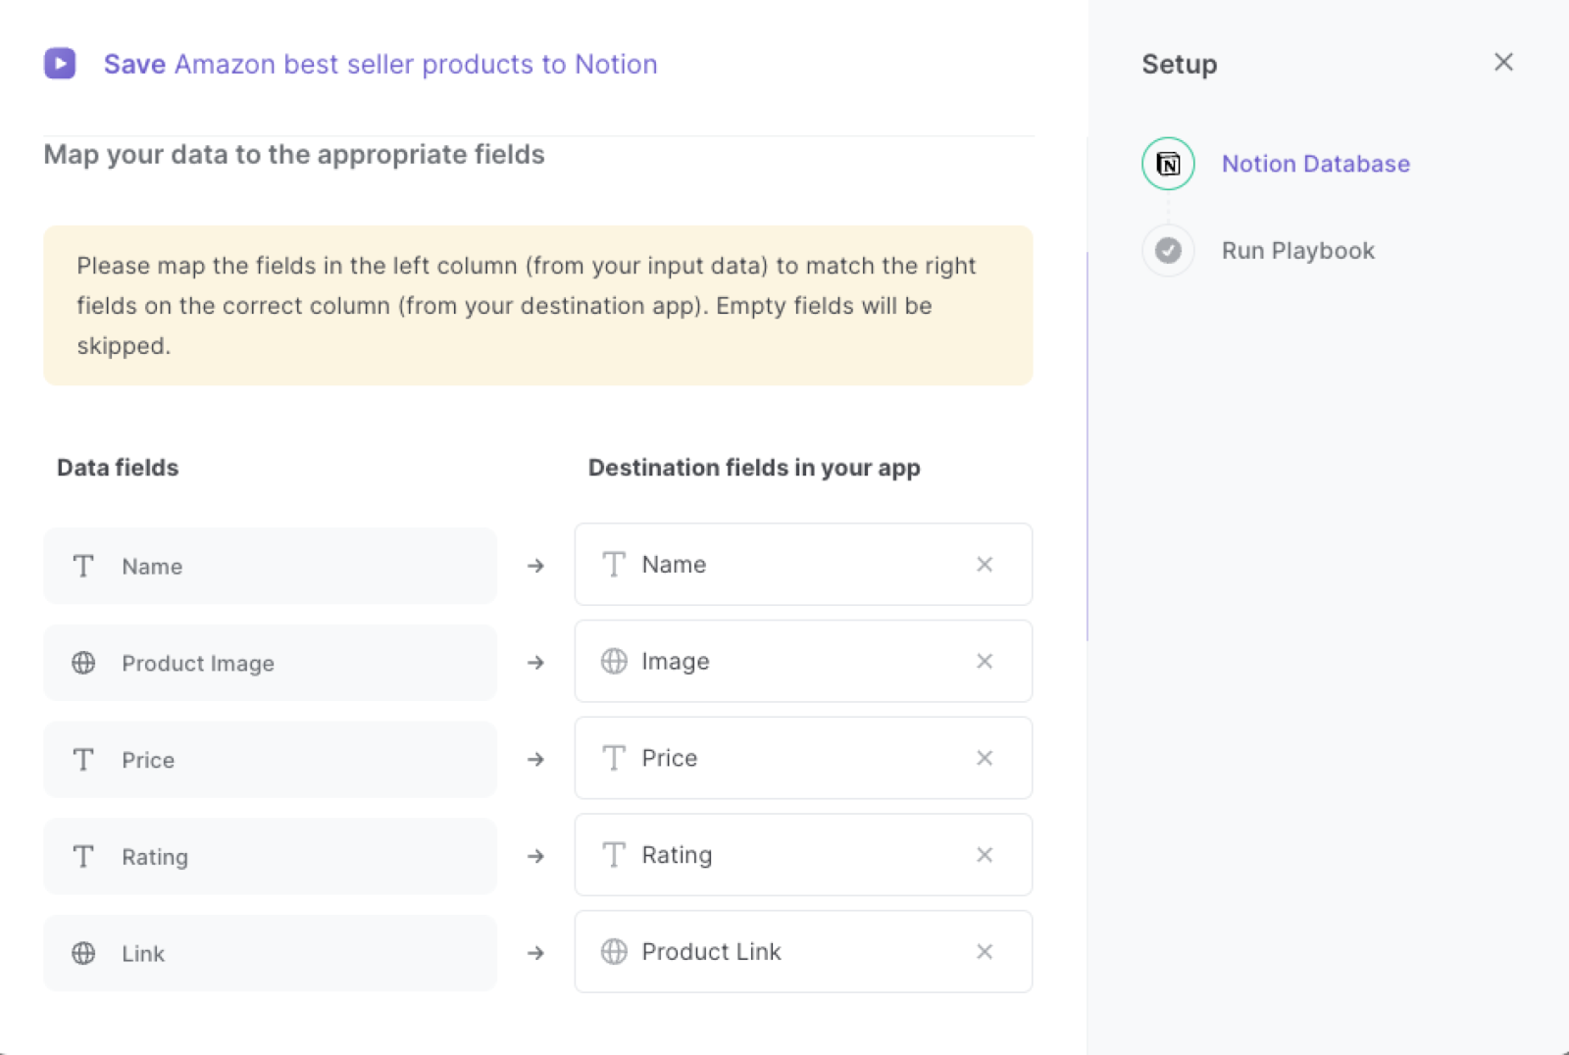
Task: Click the text icon in Price destination field
Action: click(614, 758)
